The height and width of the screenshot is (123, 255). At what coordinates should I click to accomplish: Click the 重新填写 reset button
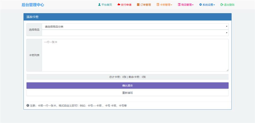click(127, 93)
